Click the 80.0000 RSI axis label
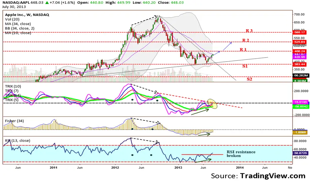 (300, 141)
